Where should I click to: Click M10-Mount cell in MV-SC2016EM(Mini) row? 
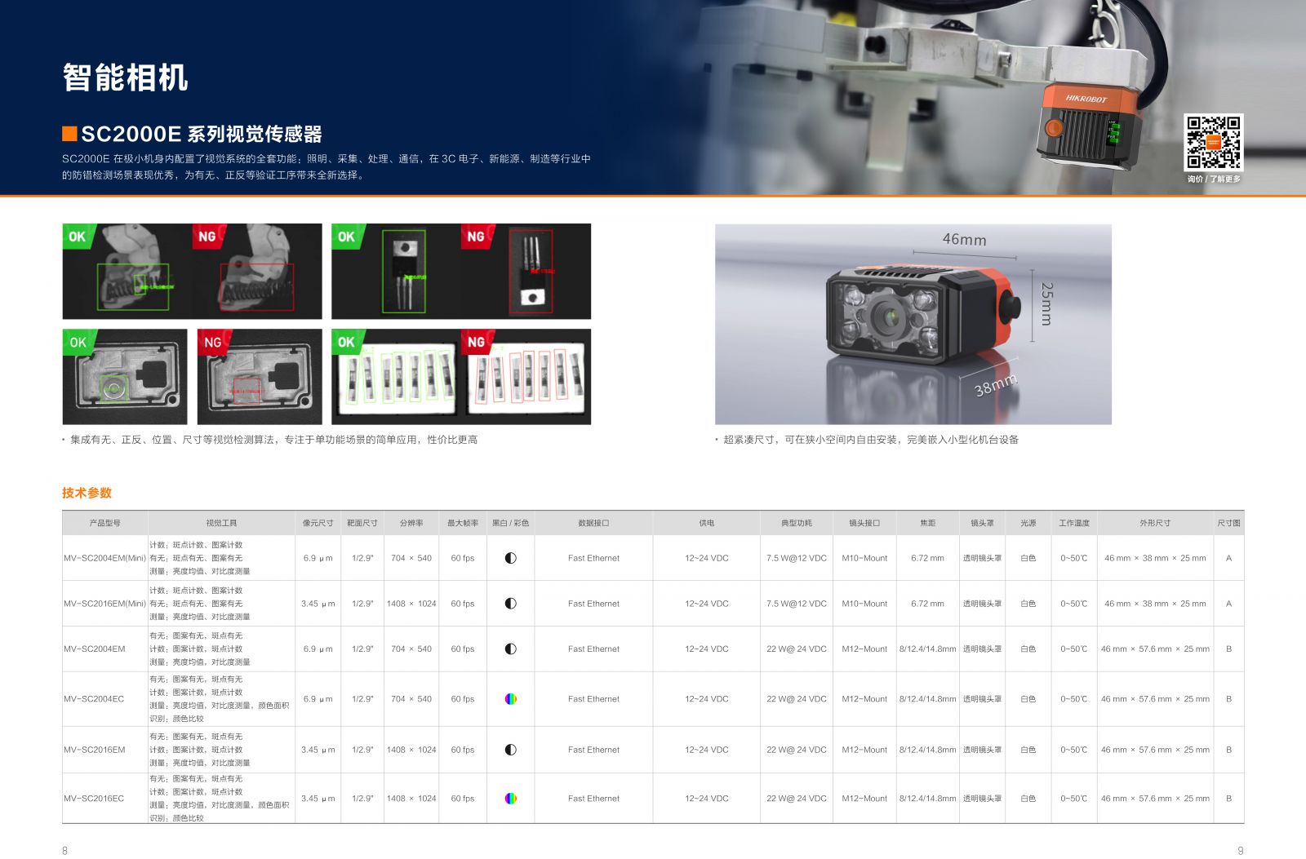click(864, 604)
